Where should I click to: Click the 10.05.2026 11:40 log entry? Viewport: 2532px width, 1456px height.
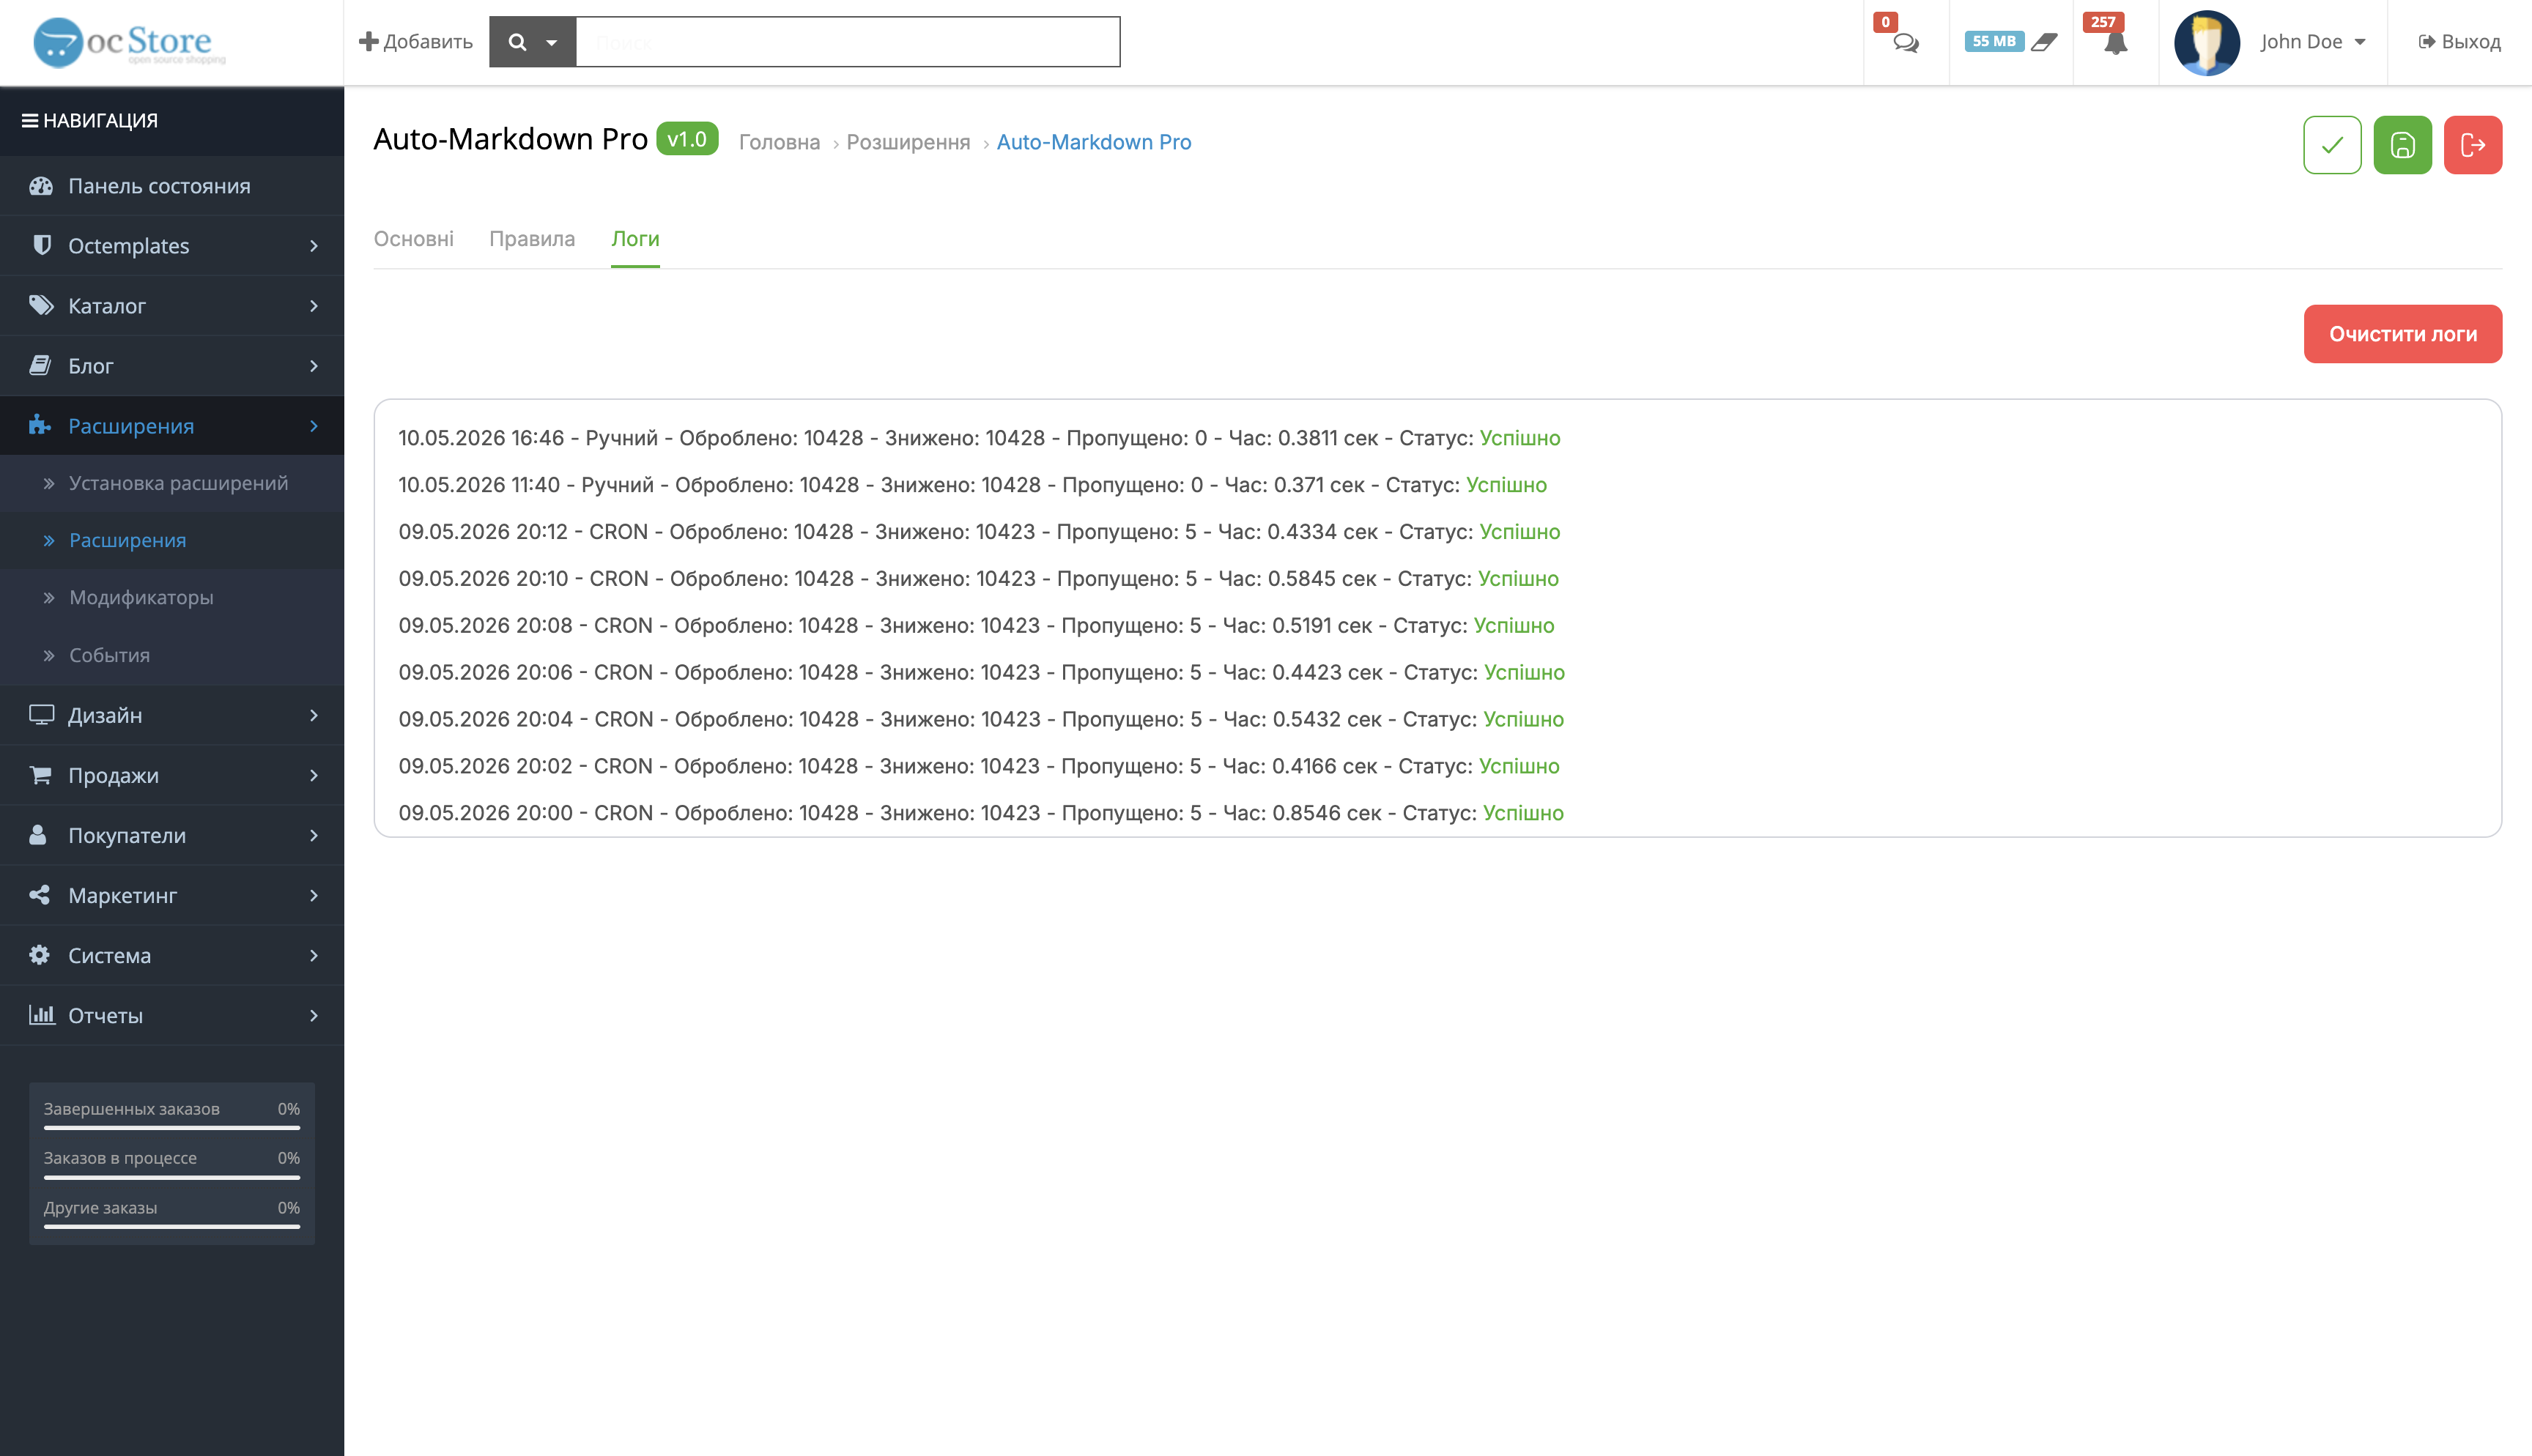coord(972,485)
